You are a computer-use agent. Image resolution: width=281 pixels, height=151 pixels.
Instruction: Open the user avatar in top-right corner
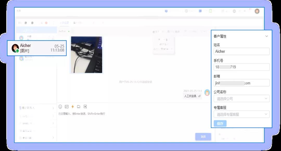(x=257, y=11)
